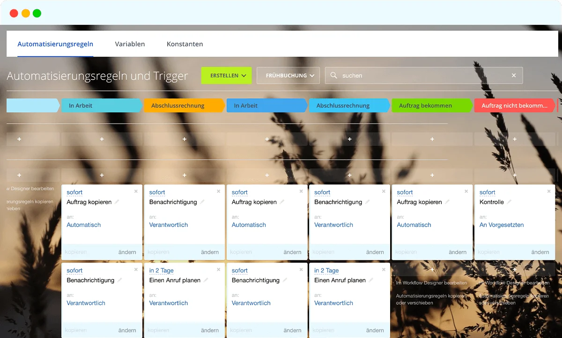Delete the Kontrolle rule card

[x=549, y=191]
